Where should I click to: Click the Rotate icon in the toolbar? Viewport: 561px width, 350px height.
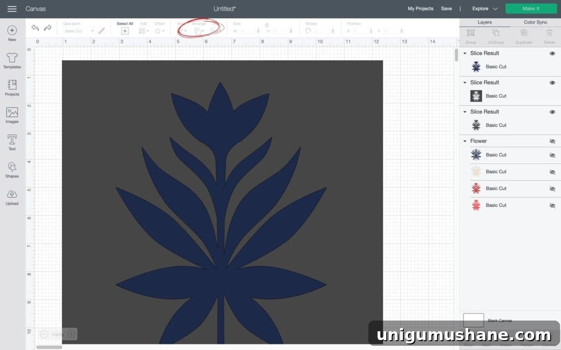tap(309, 31)
